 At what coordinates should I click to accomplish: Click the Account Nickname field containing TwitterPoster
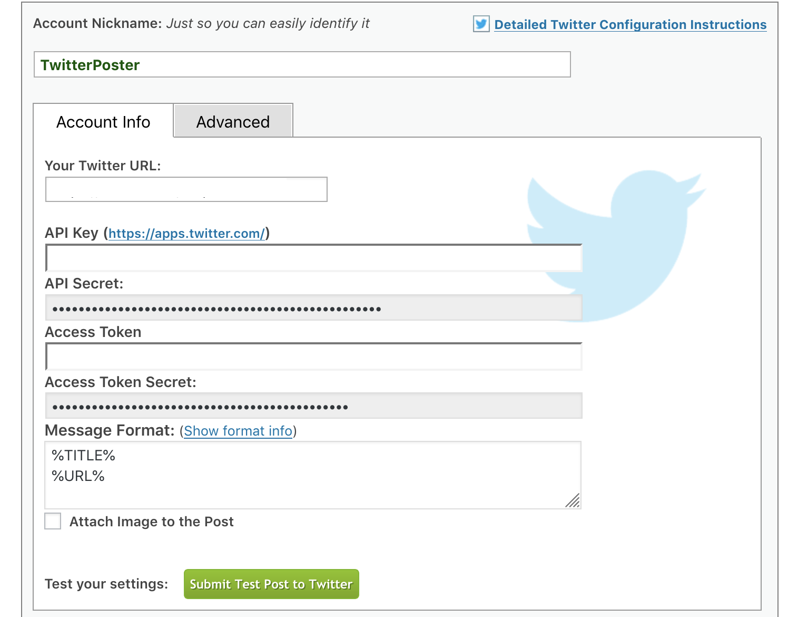coord(302,65)
